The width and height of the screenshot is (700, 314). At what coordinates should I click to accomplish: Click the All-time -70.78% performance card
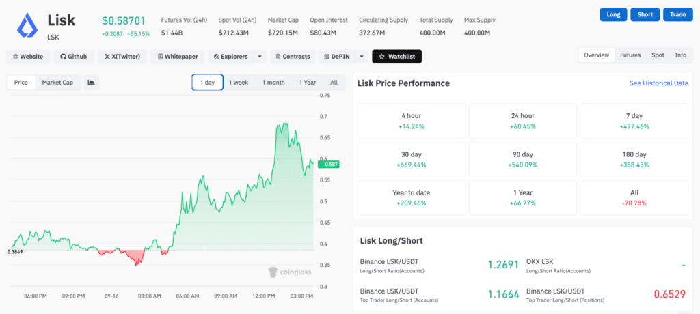[x=634, y=197]
